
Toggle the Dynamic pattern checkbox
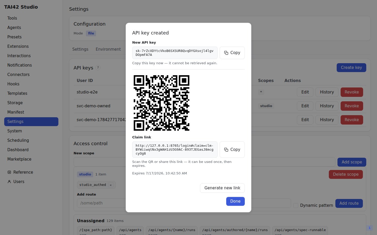(296, 205)
